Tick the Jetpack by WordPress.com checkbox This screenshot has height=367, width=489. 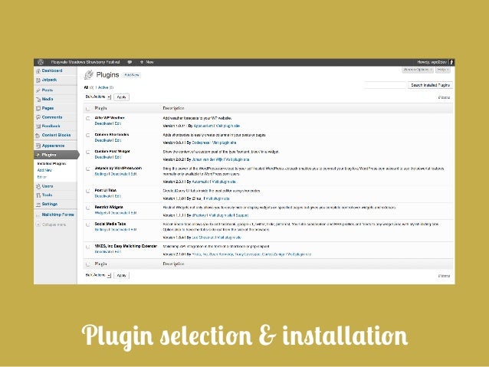pyautogui.click(x=88, y=169)
